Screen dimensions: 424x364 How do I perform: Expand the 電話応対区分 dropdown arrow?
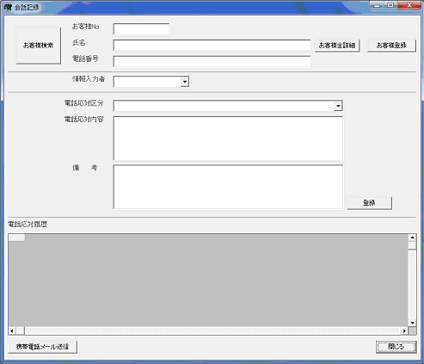coord(338,106)
